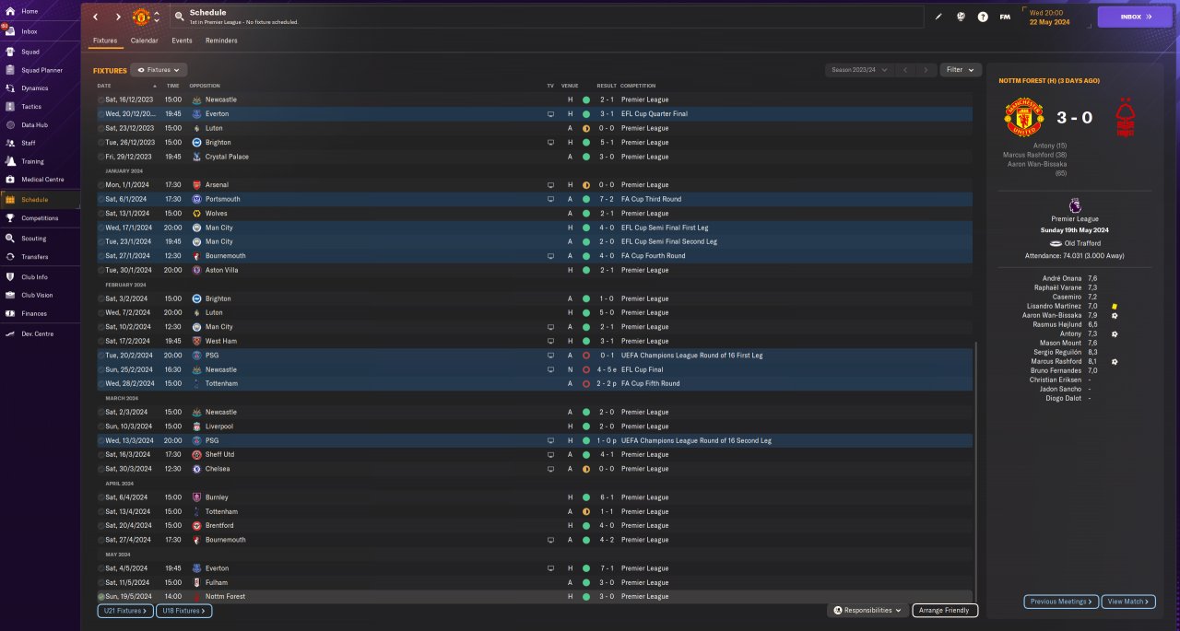The image size is (1180, 631).
Task: Click the search magnifier icon
Action: [x=179, y=17]
